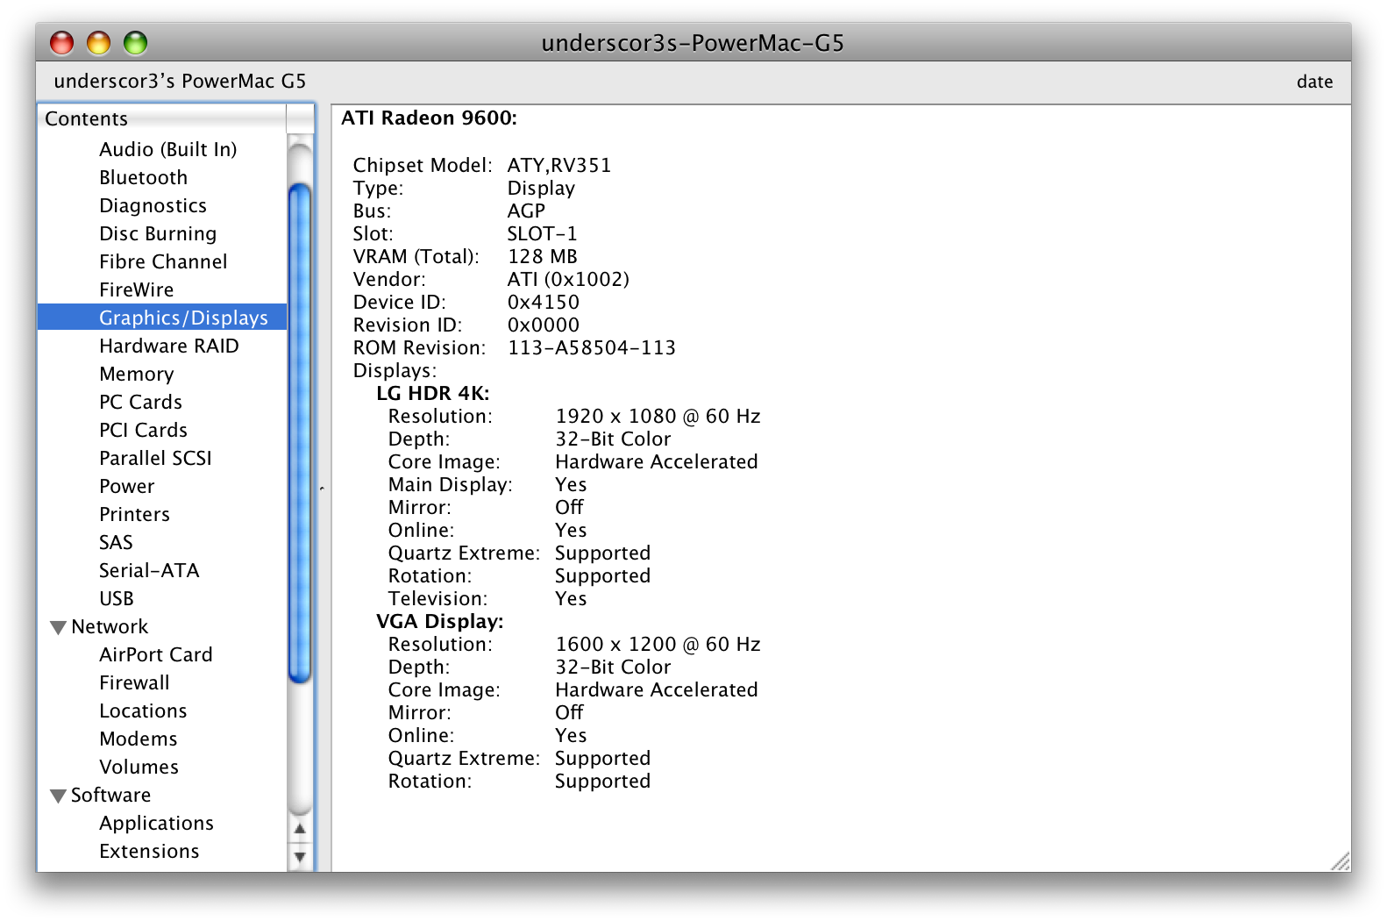Open the Fibre Channel entry

click(163, 261)
